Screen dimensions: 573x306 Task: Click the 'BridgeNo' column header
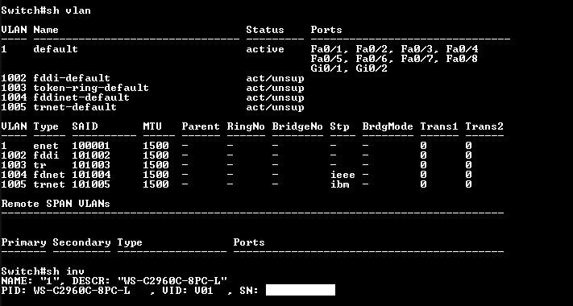point(297,126)
